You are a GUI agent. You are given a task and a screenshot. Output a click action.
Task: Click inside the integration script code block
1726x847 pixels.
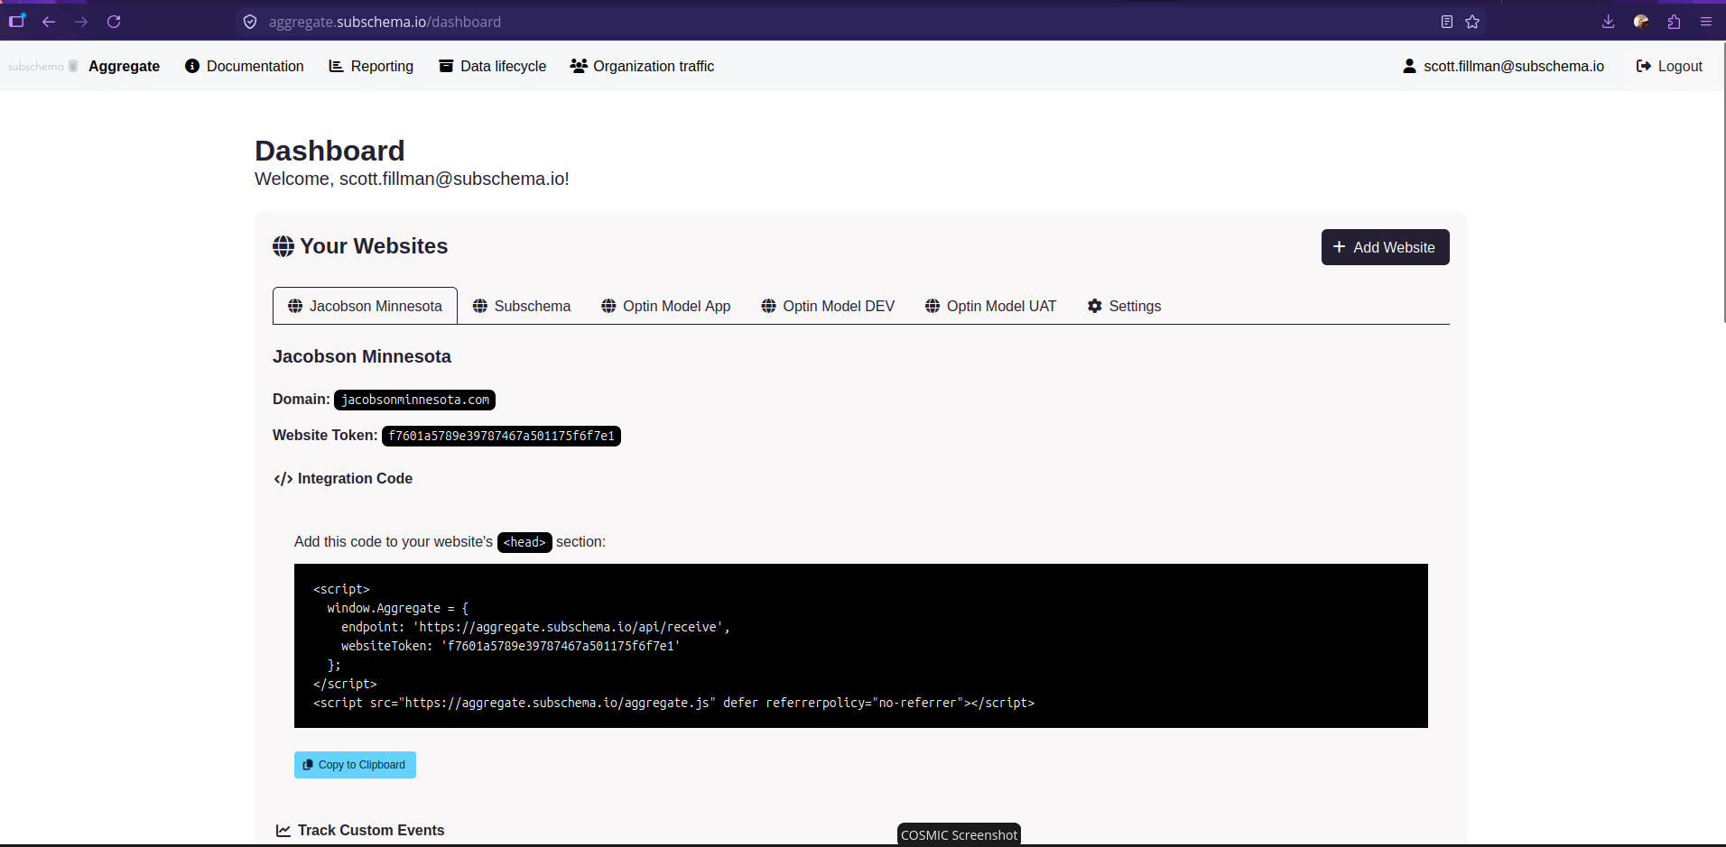click(x=861, y=646)
